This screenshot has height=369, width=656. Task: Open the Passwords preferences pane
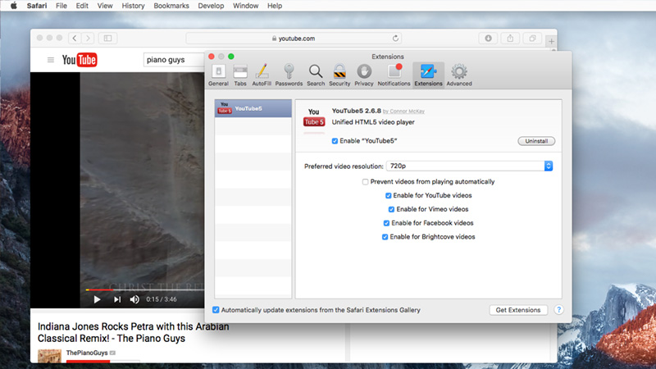click(289, 75)
